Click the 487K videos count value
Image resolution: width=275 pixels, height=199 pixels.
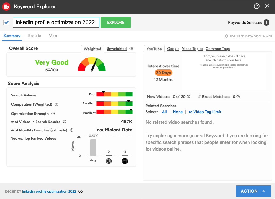pyautogui.click(x=127, y=122)
